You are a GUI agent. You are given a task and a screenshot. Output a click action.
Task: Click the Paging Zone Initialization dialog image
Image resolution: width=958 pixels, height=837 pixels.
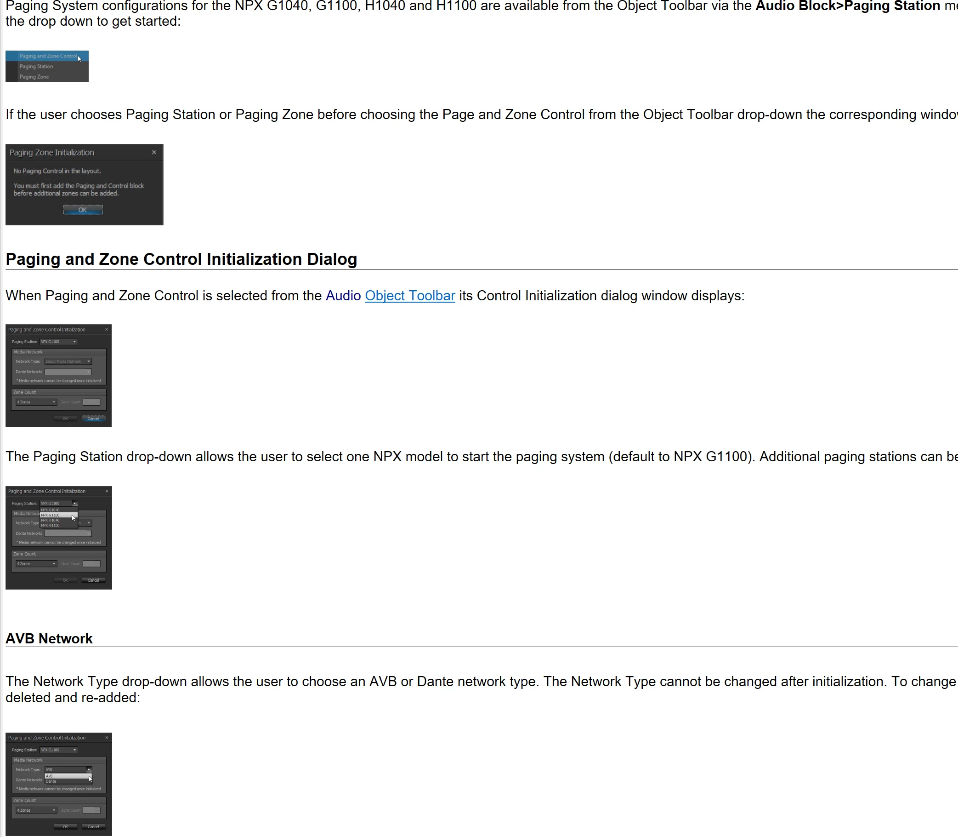(85, 184)
